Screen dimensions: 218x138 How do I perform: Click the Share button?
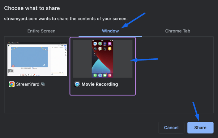(x=200, y=128)
